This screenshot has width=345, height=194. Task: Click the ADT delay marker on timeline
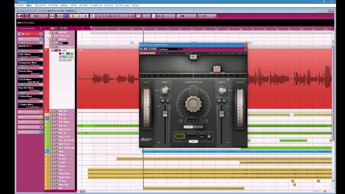pyautogui.click(x=217, y=69)
